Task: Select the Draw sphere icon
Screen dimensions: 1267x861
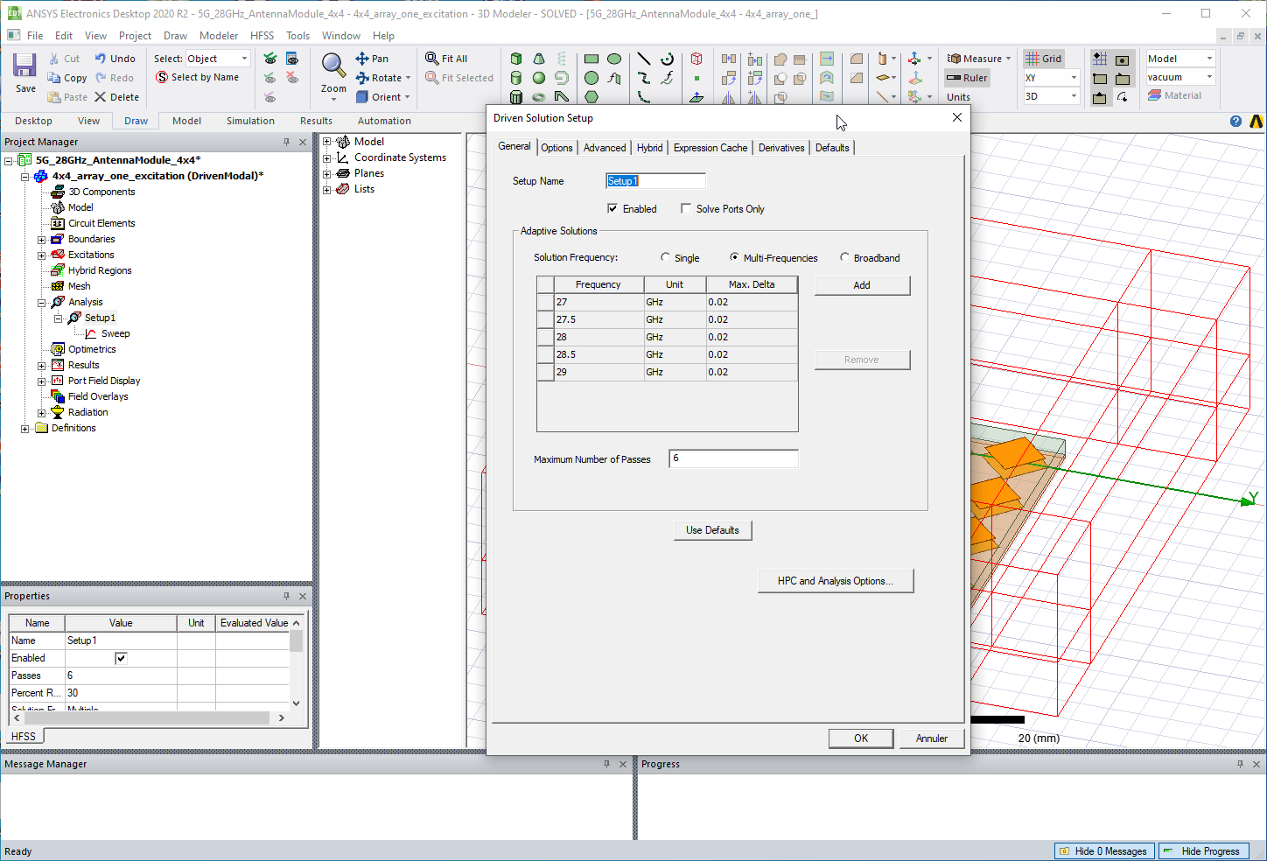Action: (x=539, y=78)
